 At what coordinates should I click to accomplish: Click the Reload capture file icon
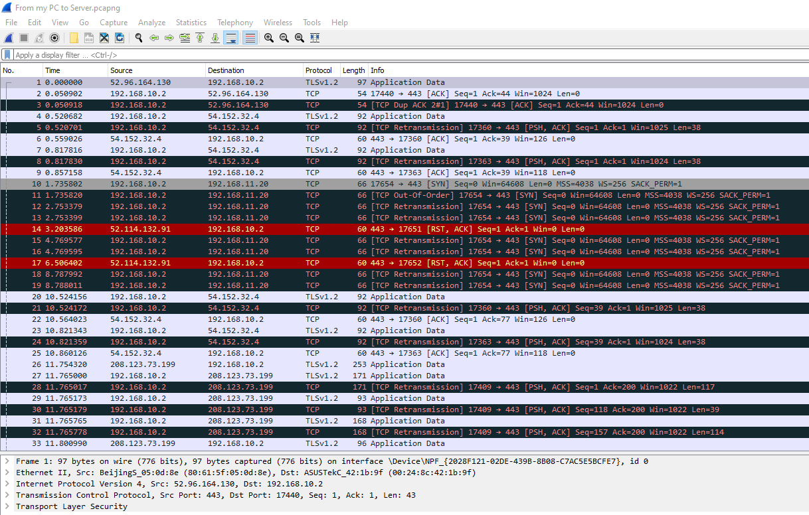(x=120, y=38)
